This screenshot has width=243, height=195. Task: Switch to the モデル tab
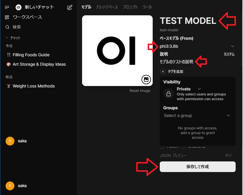pyautogui.click(x=86, y=7)
